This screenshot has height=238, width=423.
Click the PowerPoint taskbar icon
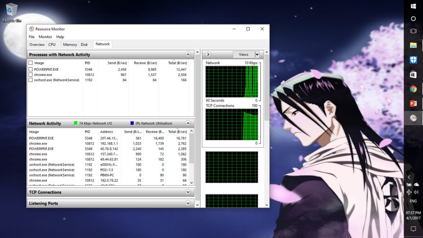click(x=413, y=103)
